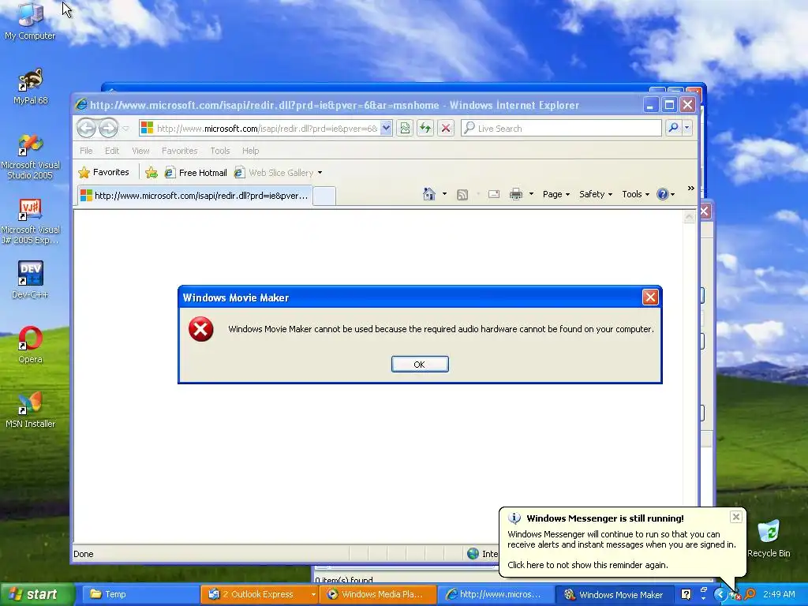Click the Internet zone globe in status bar

click(x=473, y=554)
